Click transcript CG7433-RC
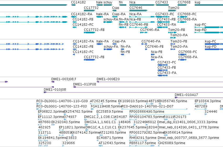The height and width of the screenshot is (147, 223). pyautogui.click(x=165, y=14)
